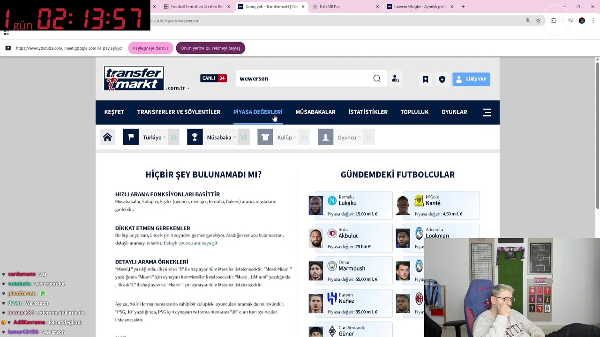The image size is (600, 337).
Task: Click the GİRİŞ YAP login button
Action: coord(471,79)
